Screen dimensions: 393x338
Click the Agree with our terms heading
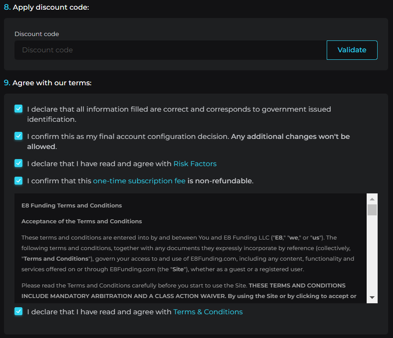[x=52, y=83]
